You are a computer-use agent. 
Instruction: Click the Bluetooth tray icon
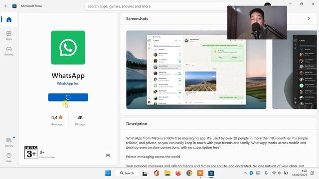tap(251, 173)
